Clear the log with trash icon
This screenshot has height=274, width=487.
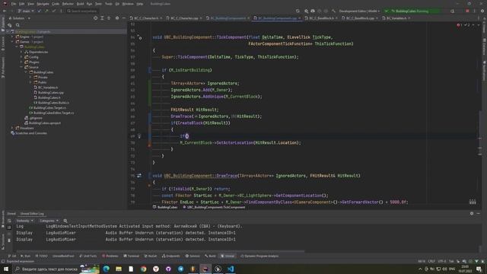[9, 241]
